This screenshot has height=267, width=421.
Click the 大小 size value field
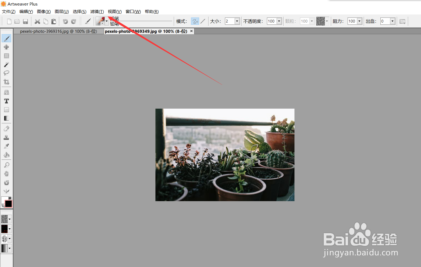[x=230, y=21]
